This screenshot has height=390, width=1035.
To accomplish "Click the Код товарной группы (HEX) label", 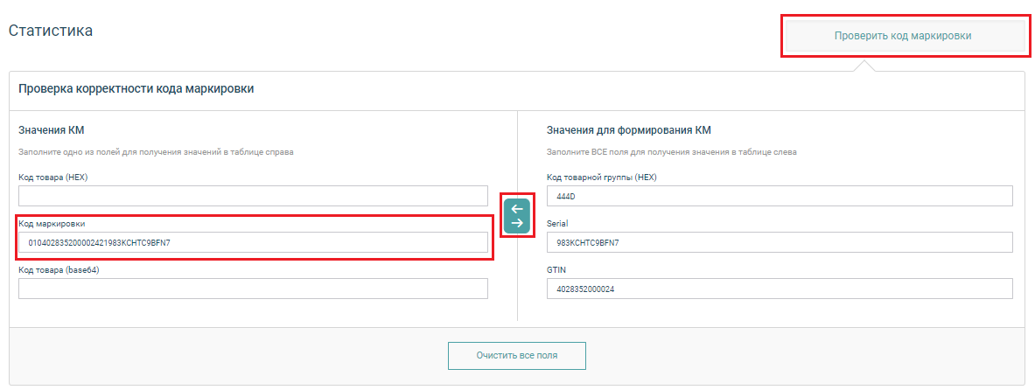I will click(x=602, y=178).
